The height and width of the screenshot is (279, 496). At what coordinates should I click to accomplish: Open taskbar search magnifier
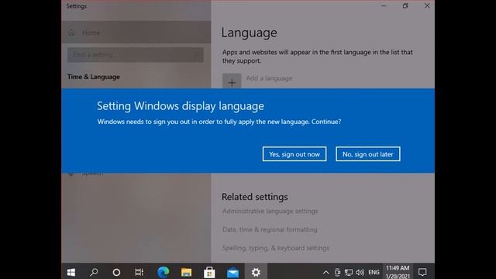point(94,272)
